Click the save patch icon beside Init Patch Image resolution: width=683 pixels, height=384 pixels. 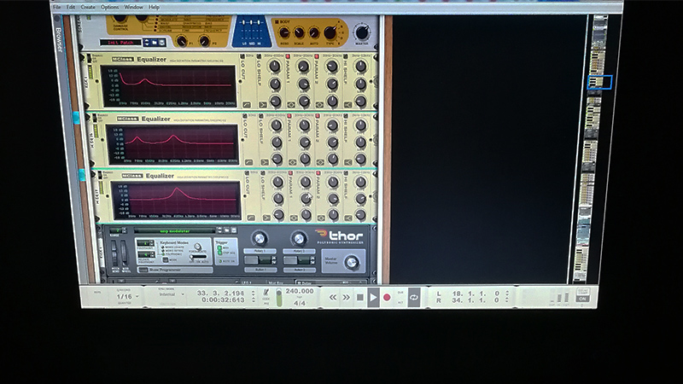pyautogui.click(x=161, y=41)
